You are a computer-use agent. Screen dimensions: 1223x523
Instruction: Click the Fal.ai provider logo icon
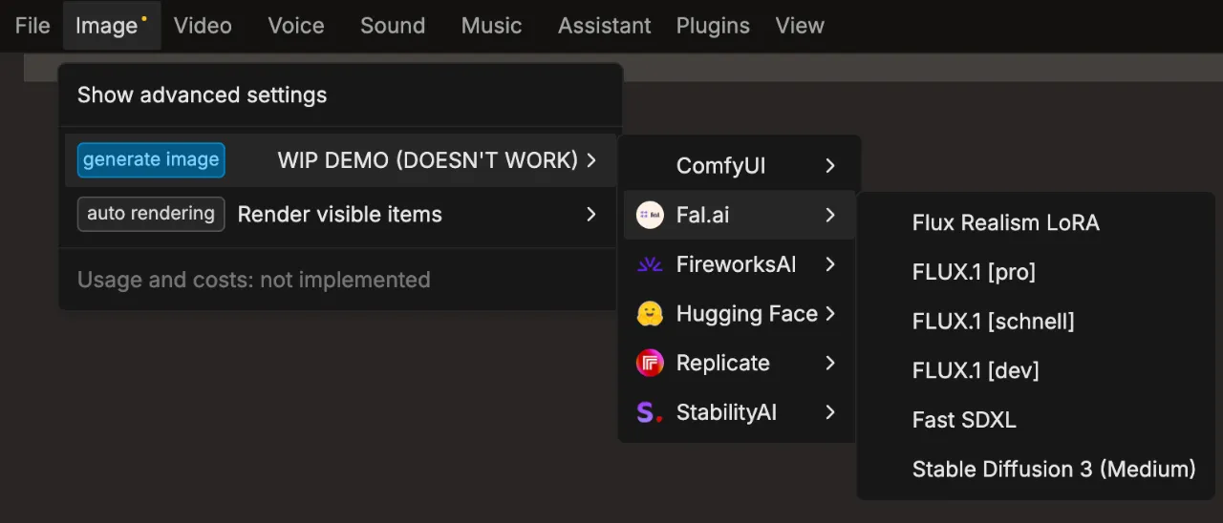pyautogui.click(x=650, y=216)
